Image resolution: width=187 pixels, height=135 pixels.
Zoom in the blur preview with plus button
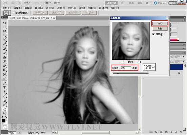(139, 62)
